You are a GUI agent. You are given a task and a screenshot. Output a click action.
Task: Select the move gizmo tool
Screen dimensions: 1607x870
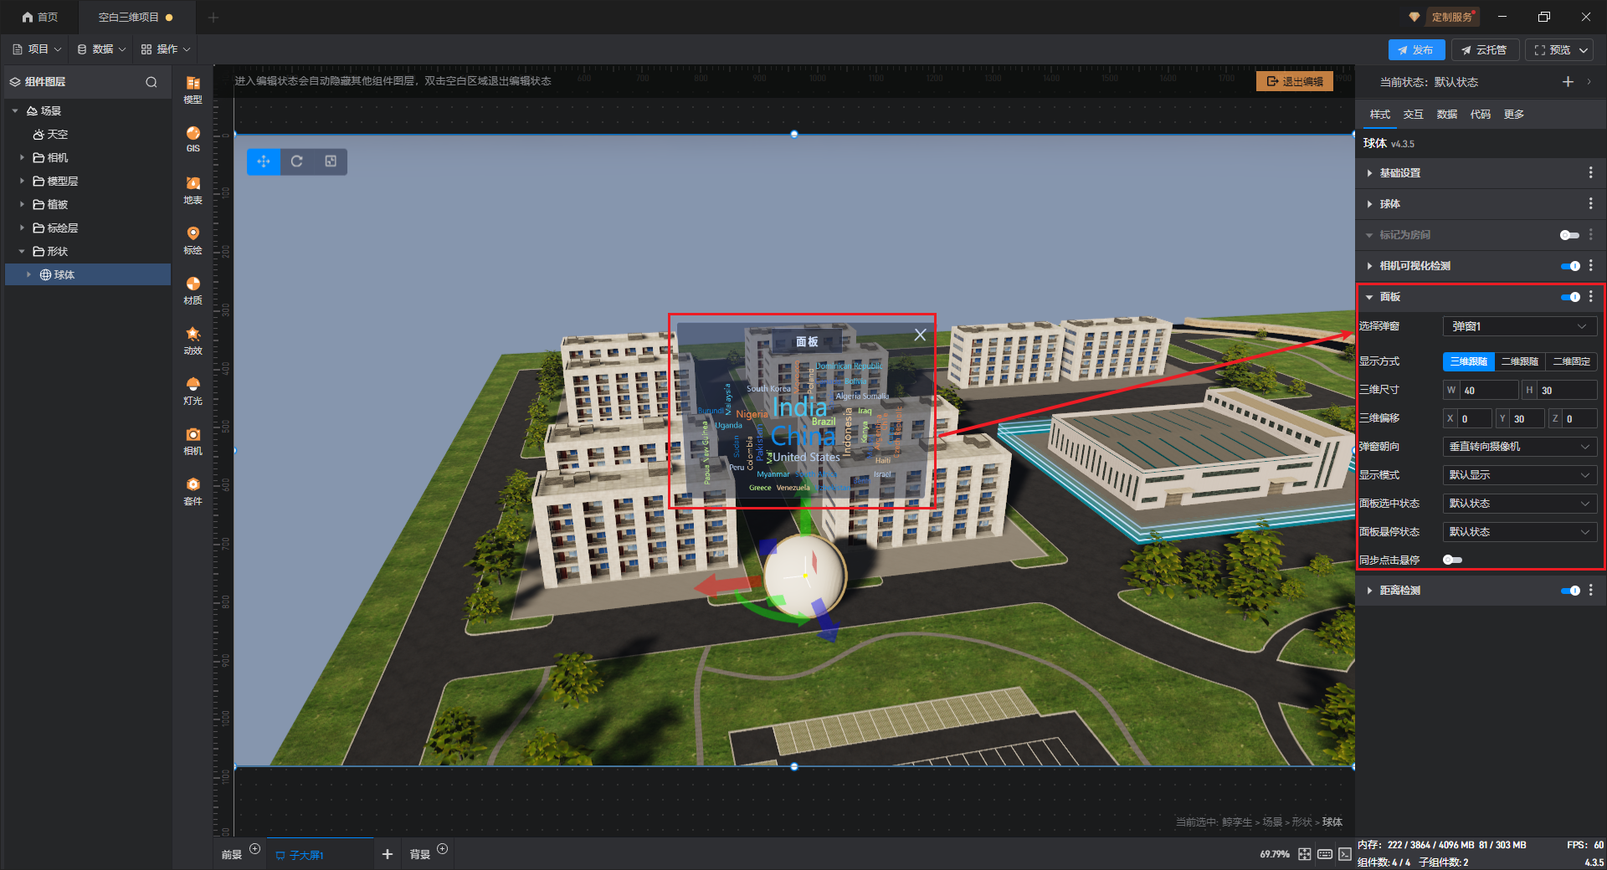pyautogui.click(x=264, y=161)
